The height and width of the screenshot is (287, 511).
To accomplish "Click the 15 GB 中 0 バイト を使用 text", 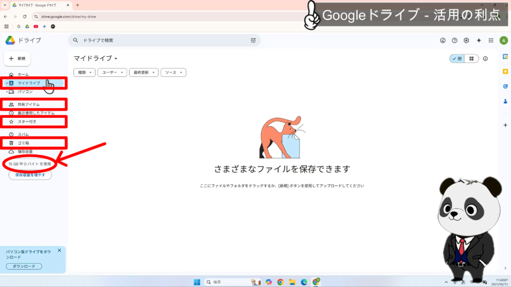I will coord(29,164).
